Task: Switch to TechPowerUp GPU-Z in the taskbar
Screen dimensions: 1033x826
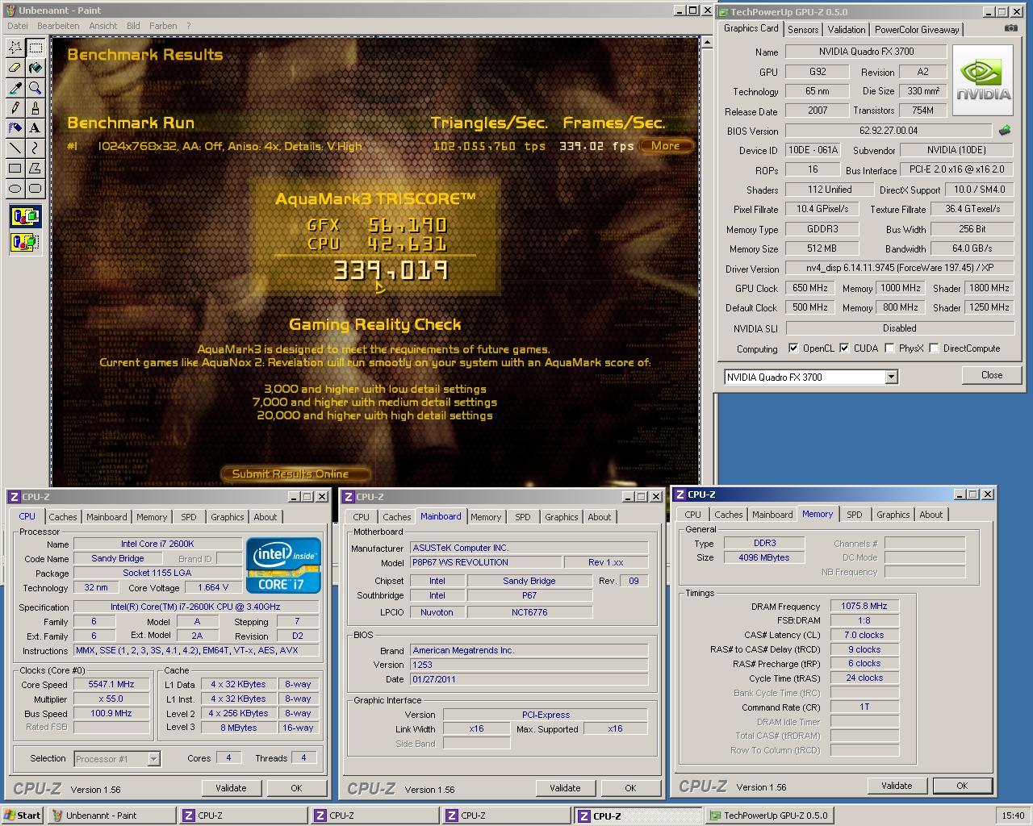Action: coord(768,816)
